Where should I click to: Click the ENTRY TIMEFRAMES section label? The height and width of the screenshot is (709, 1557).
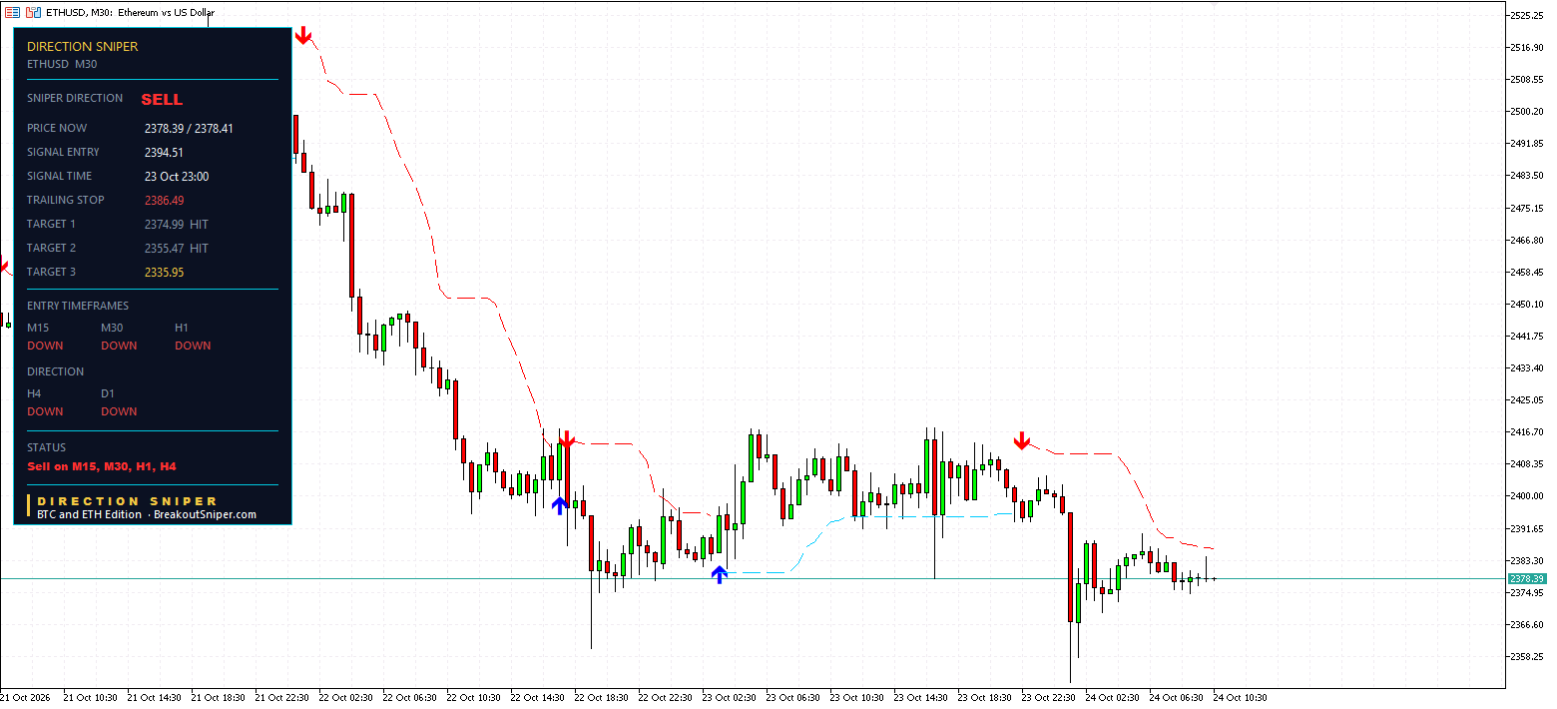point(78,306)
